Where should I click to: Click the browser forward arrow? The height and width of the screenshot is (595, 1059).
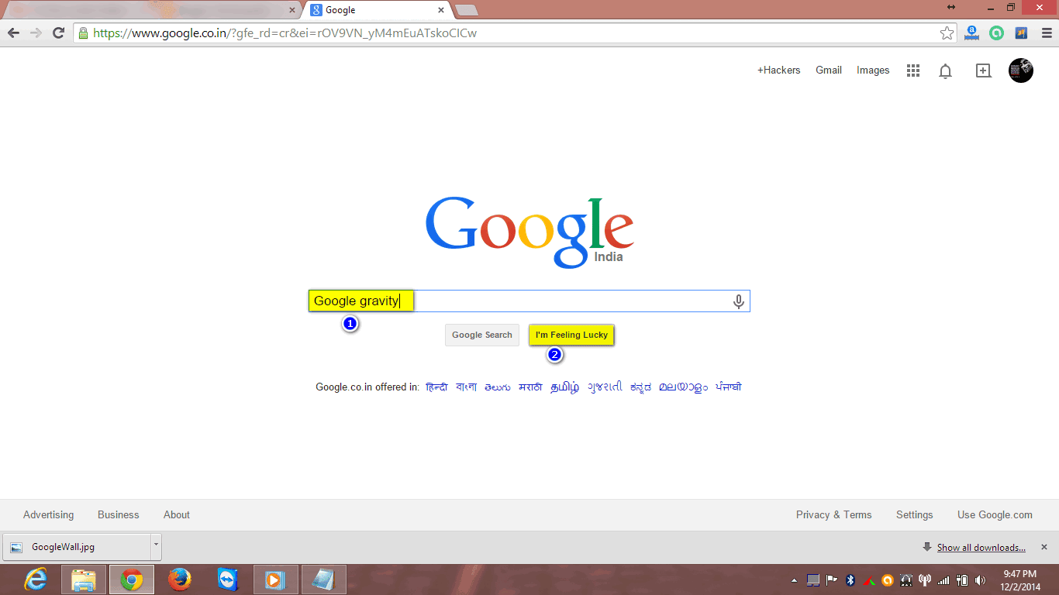[x=36, y=33]
